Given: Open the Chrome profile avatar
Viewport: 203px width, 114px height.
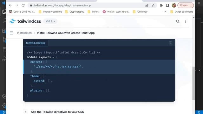Looking at the screenshot, I should pos(174,5).
